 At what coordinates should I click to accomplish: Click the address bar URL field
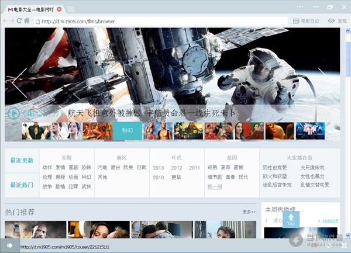(161, 22)
